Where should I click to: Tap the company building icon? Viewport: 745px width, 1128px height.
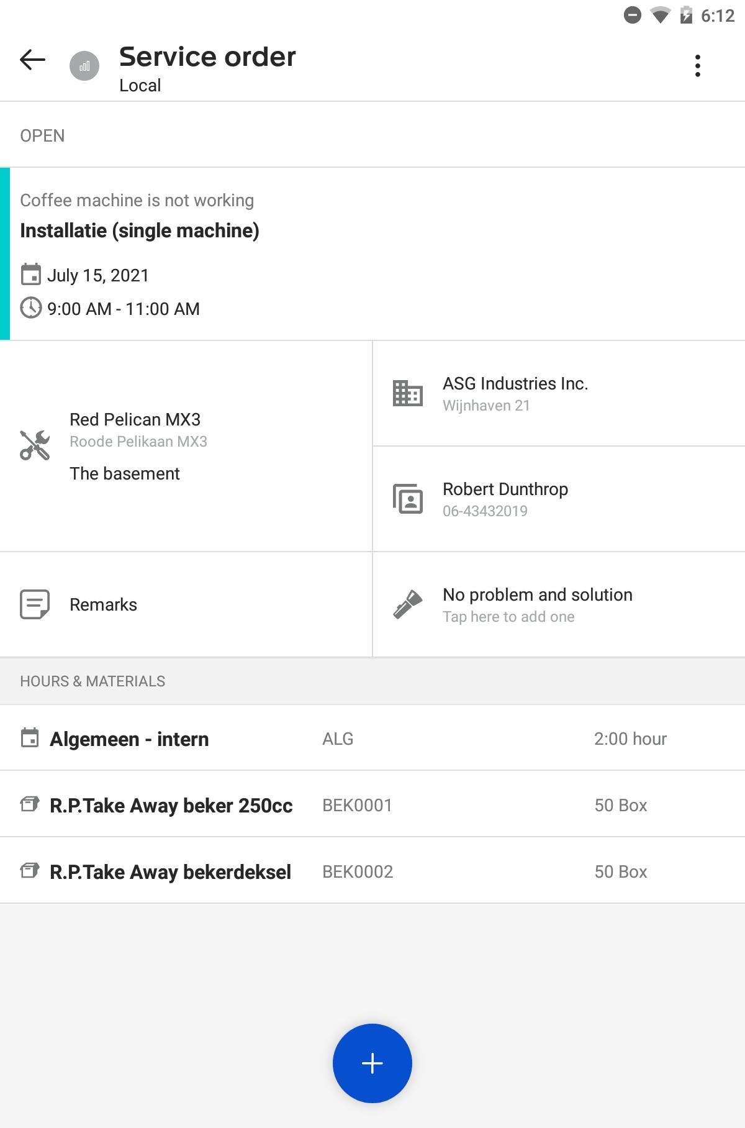click(x=408, y=393)
